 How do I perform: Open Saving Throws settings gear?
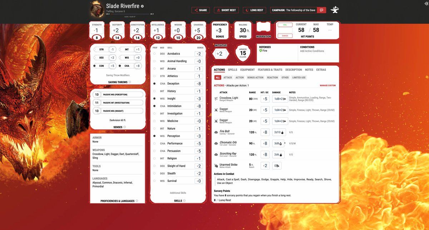(x=130, y=82)
